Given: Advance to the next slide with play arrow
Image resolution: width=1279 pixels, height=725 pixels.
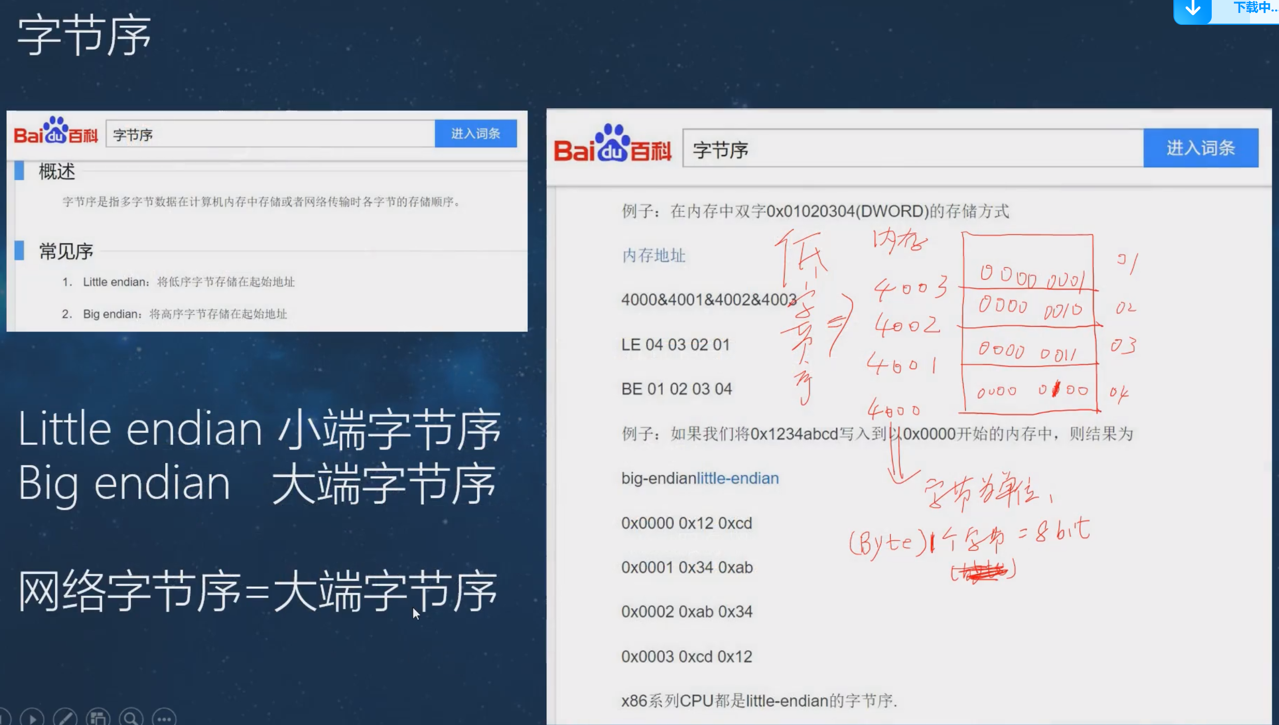Looking at the screenshot, I should pyautogui.click(x=32, y=718).
